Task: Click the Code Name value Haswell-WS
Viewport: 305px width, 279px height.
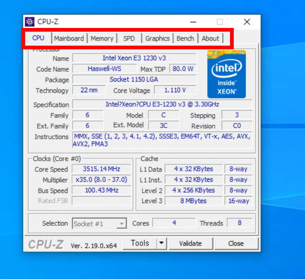Action: pyautogui.click(x=104, y=68)
